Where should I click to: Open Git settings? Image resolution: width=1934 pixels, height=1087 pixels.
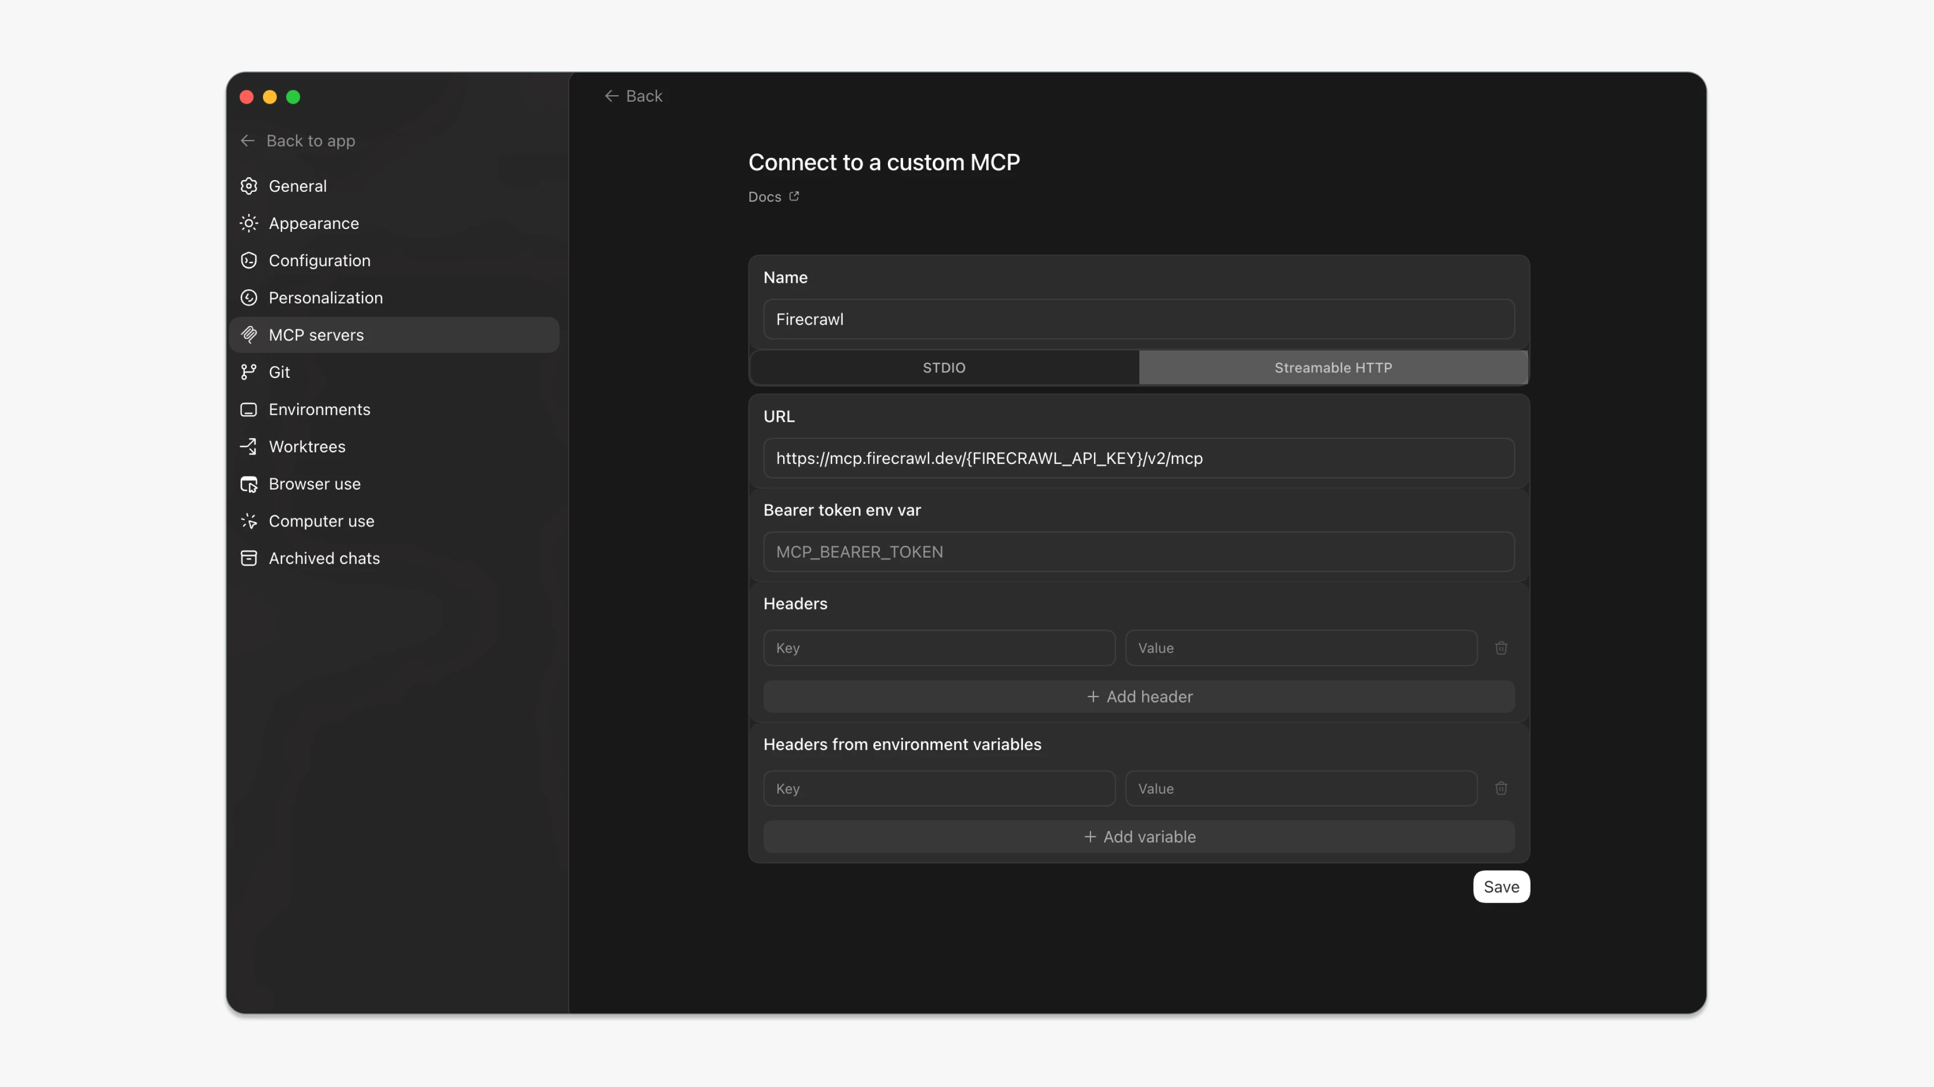pos(394,372)
